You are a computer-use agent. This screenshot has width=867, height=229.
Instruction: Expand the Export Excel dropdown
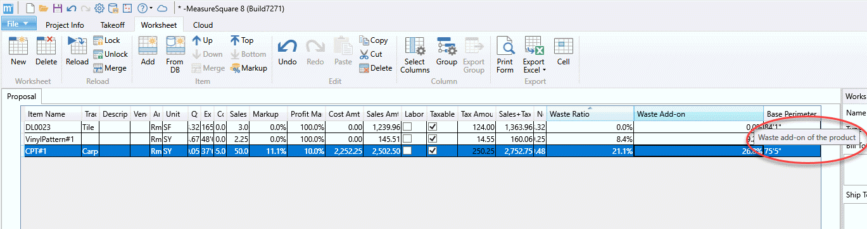tap(534, 66)
